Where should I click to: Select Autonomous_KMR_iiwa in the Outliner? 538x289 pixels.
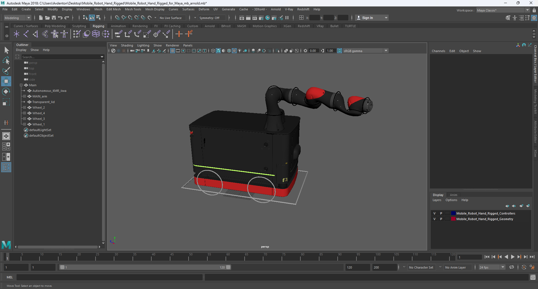49,91
